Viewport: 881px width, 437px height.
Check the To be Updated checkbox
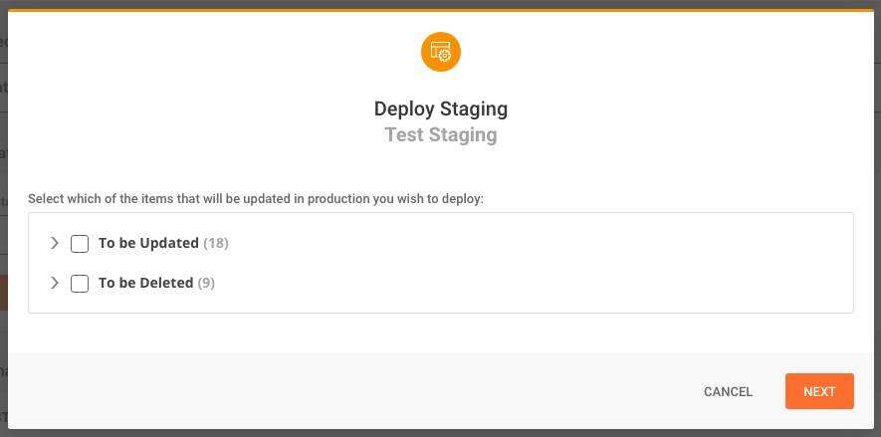tap(80, 244)
